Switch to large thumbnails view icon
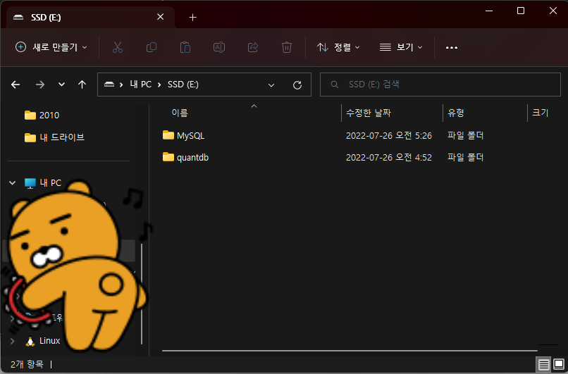Viewport: 568px width, 374px height. point(559,364)
